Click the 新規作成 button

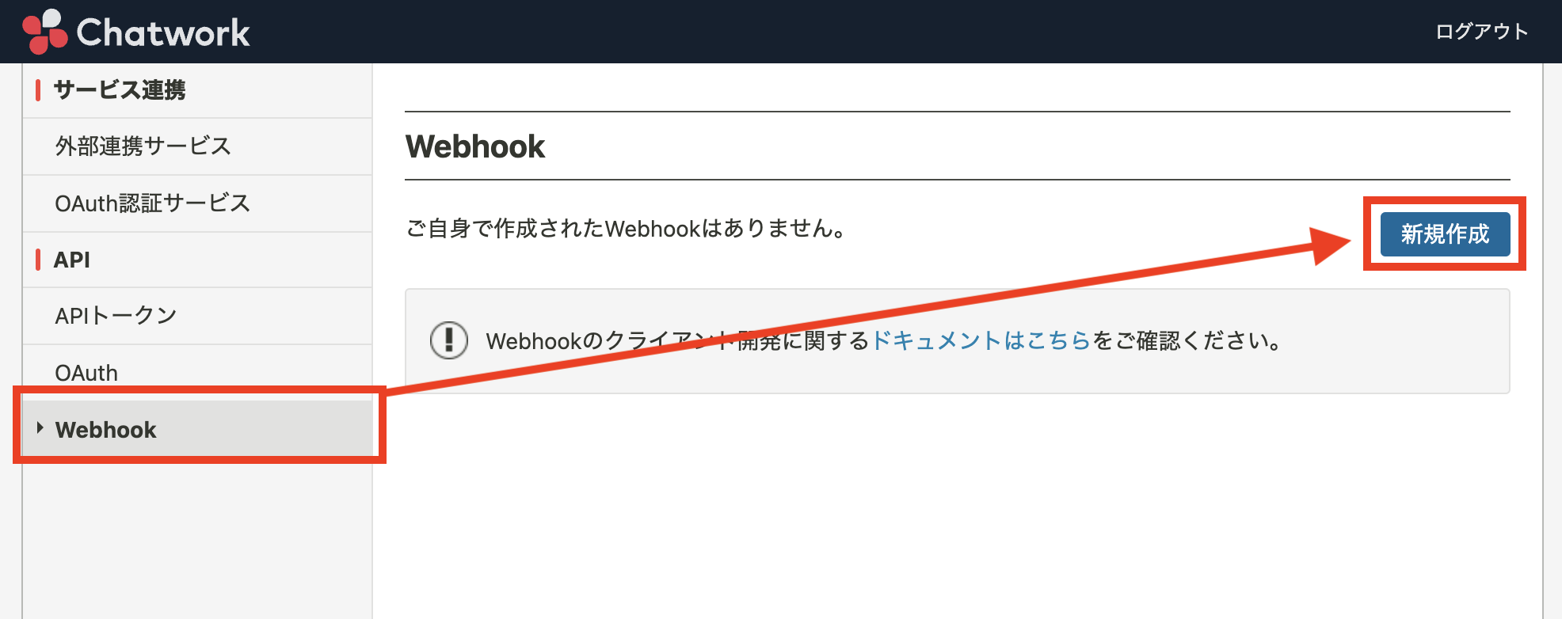(1445, 234)
